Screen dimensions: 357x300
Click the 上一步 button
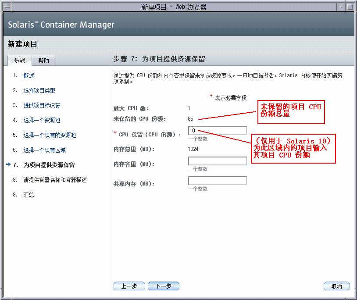click(x=129, y=286)
